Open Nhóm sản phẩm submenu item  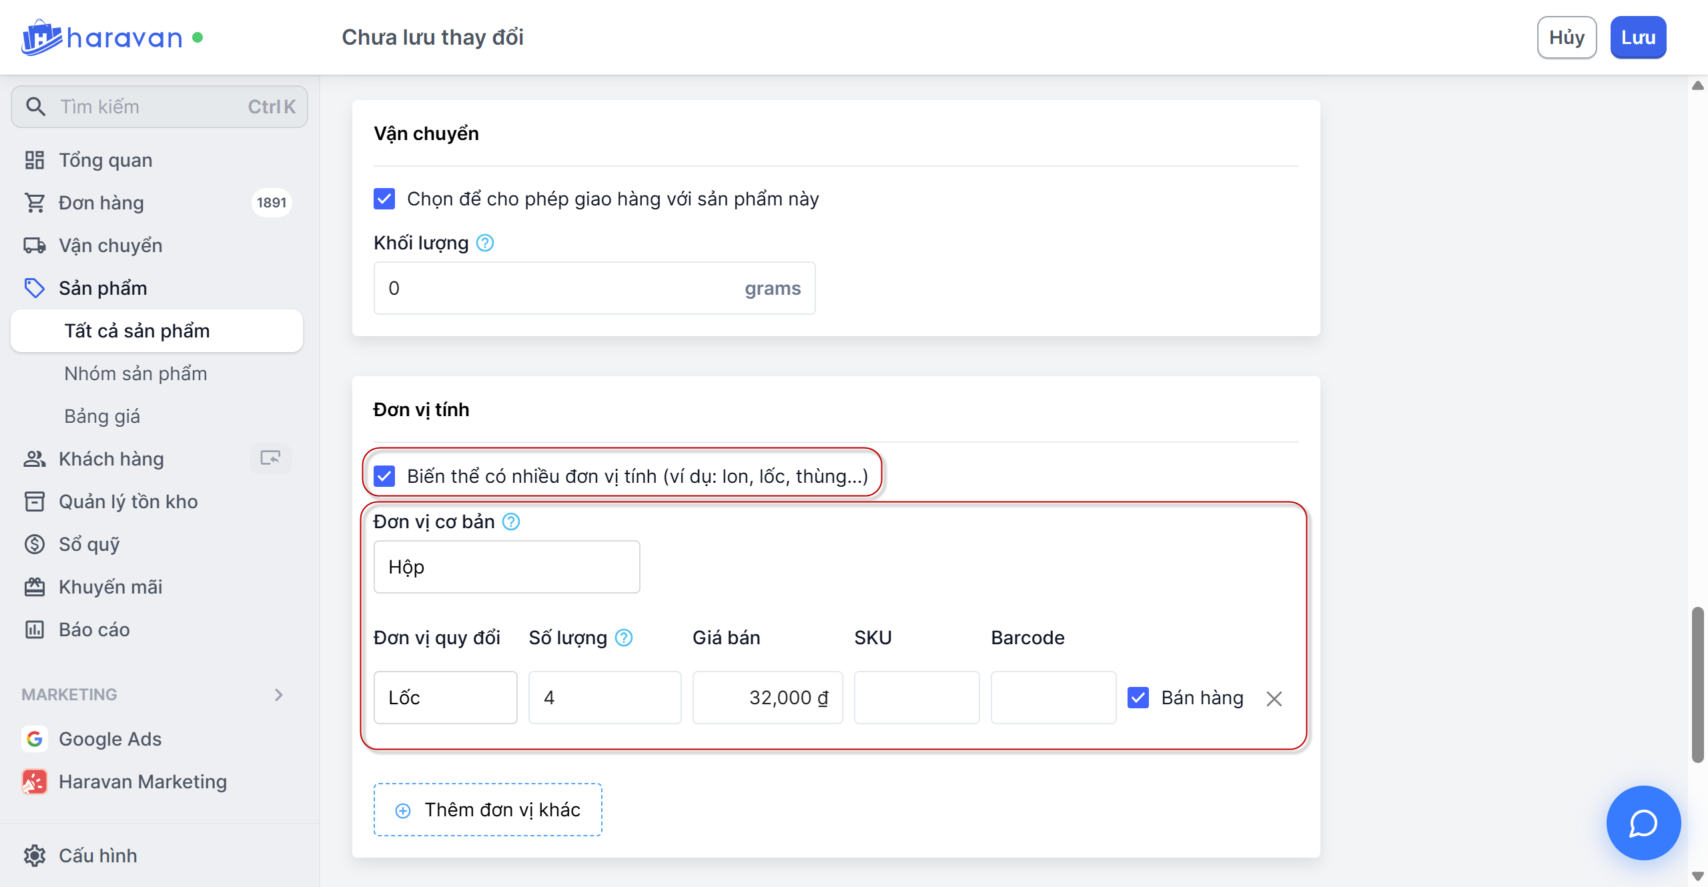(x=135, y=373)
